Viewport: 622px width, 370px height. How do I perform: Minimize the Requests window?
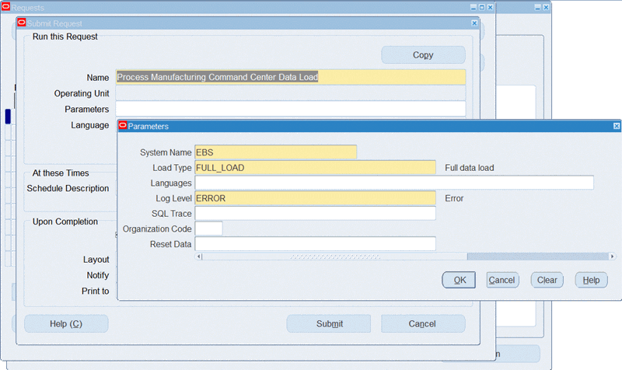tap(473, 8)
